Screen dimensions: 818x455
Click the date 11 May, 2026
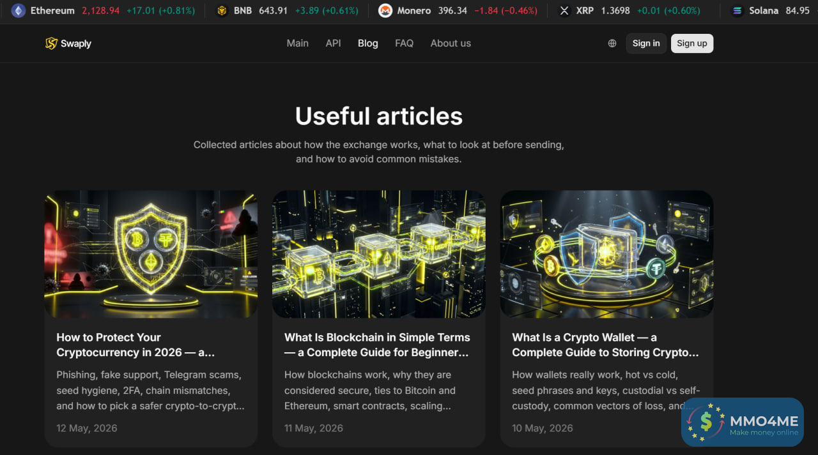click(314, 428)
